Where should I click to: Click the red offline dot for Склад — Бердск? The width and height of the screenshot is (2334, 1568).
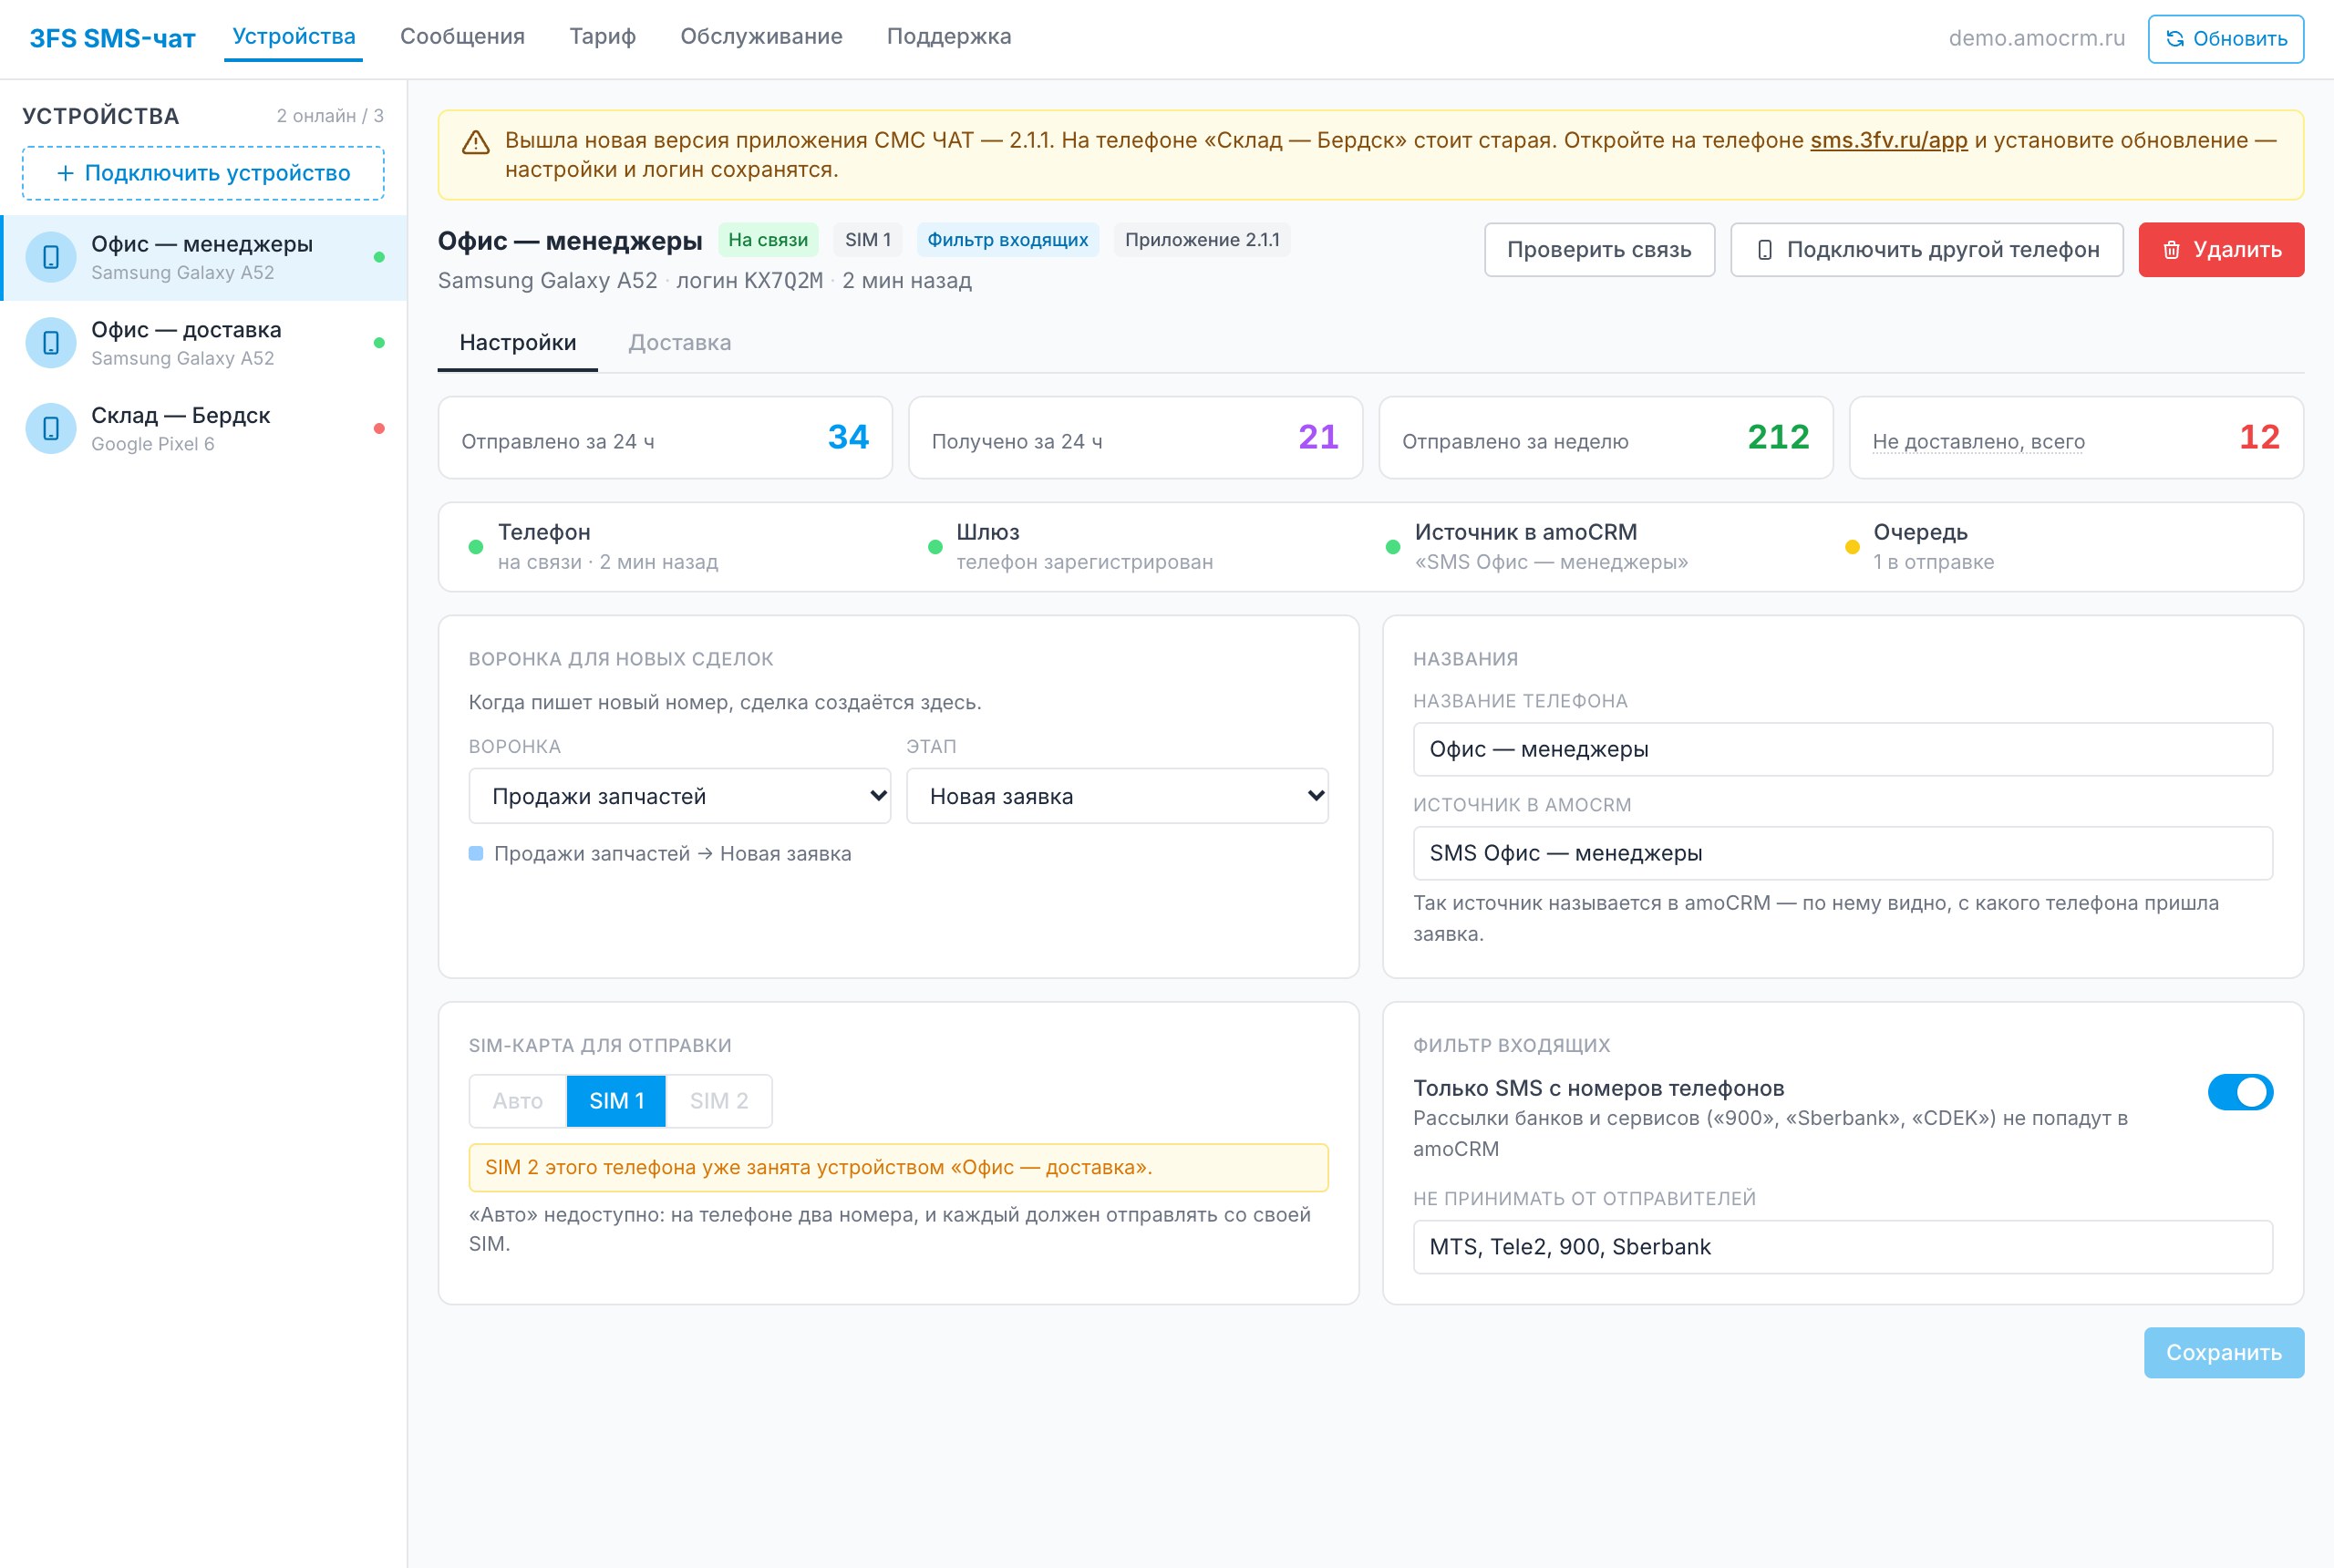[x=379, y=429]
